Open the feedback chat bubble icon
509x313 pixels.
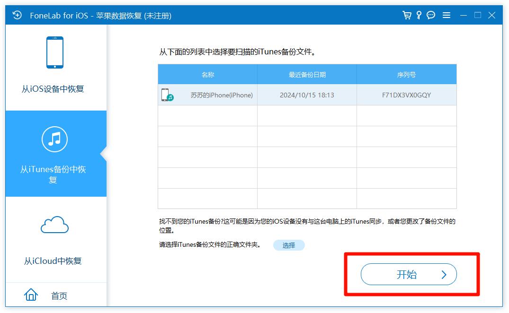[x=431, y=15]
